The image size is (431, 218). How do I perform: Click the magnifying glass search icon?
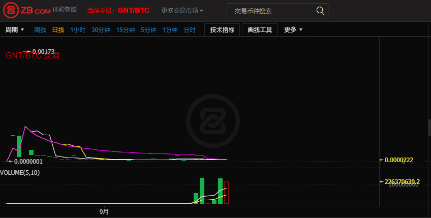point(320,11)
